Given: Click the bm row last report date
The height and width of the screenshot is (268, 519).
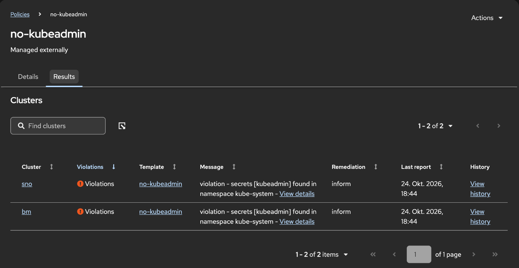Looking at the screenshot, I should pyautogui.click(x=422, y=217).
